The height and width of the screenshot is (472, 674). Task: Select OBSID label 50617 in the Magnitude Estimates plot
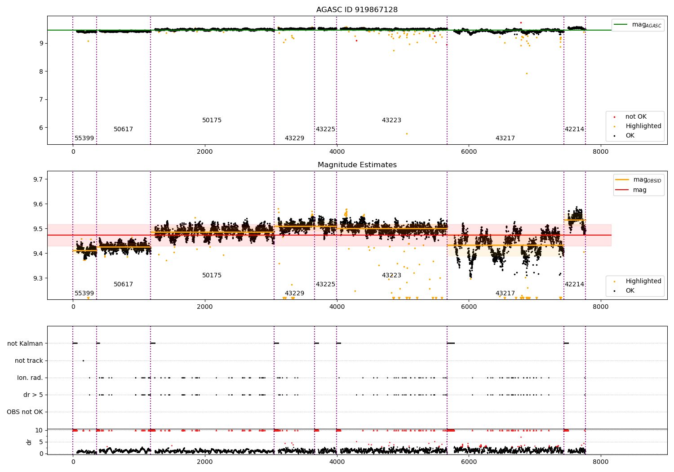click(x=123, y=285)
